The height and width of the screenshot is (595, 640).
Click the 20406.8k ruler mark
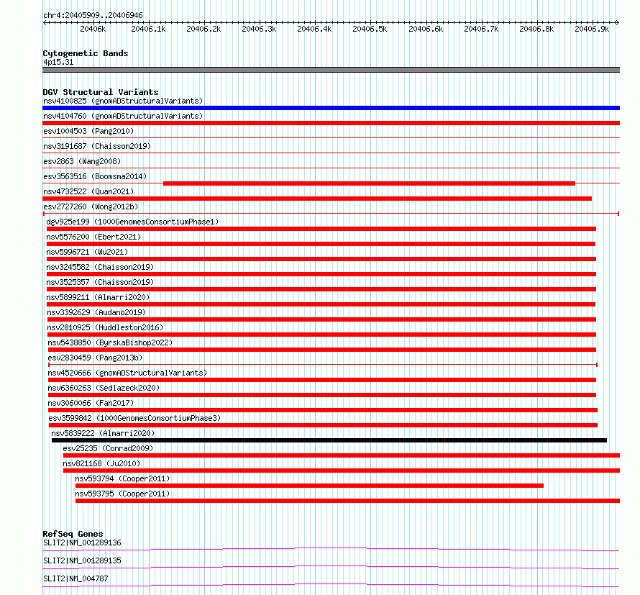click(x=536, y=29)
